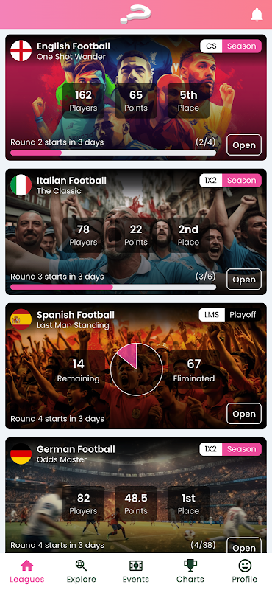The image size is (272, 590).
Task: Tap the LMS Playoff badge
Action: [x=230, y=315]
